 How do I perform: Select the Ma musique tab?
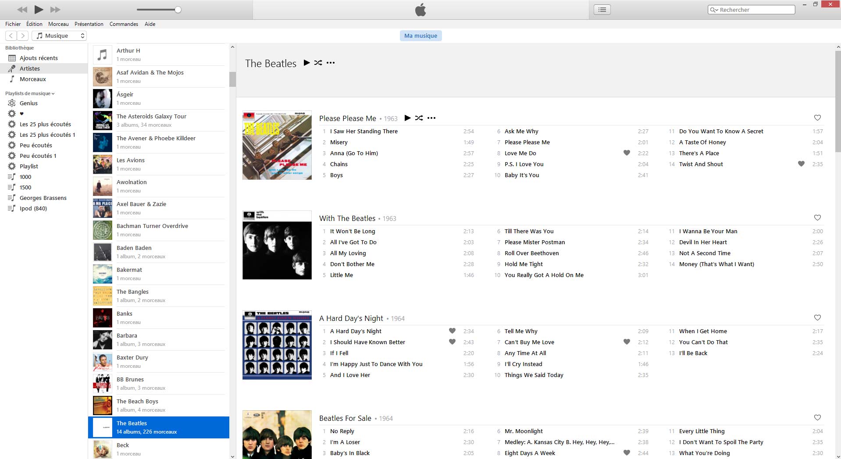coord(420,36)
